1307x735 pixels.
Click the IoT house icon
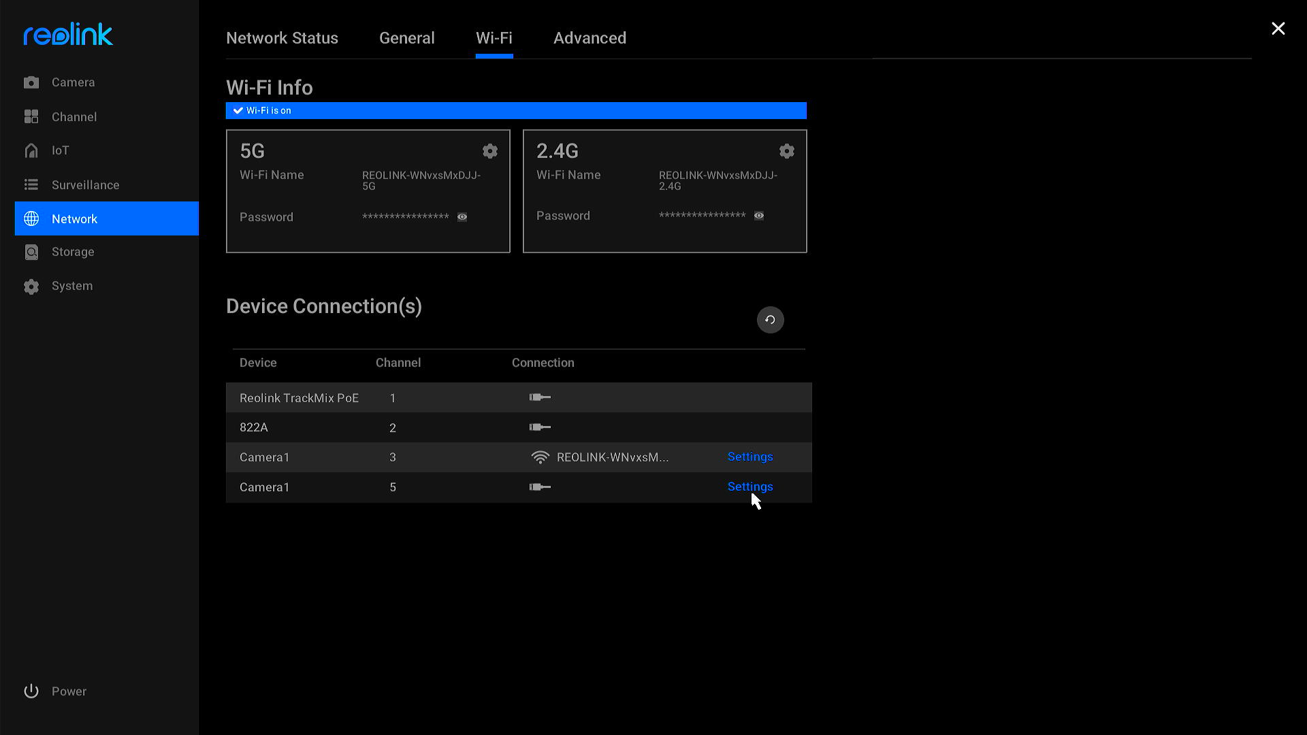[31, 150]
